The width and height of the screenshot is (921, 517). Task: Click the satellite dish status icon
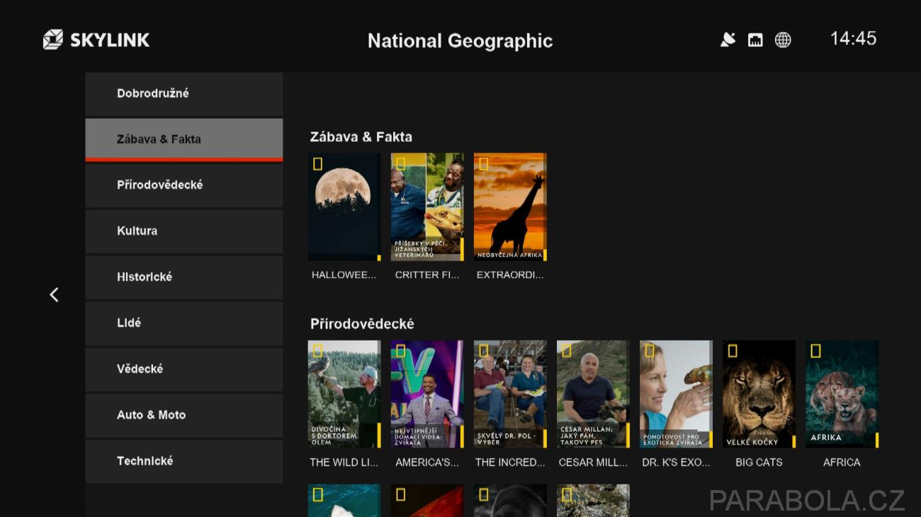coord(728,40)
